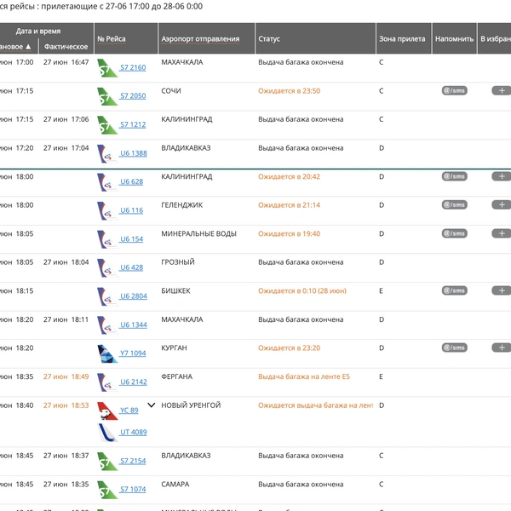Set @/sms reminder for Курган flight Y7 1094
The height and width of the screenshot is (511, 511).
454,347
